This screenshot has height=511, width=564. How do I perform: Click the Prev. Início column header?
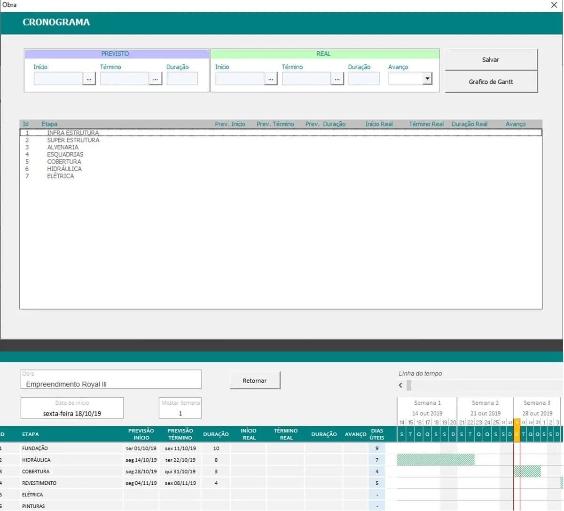(x=230, y=124)
